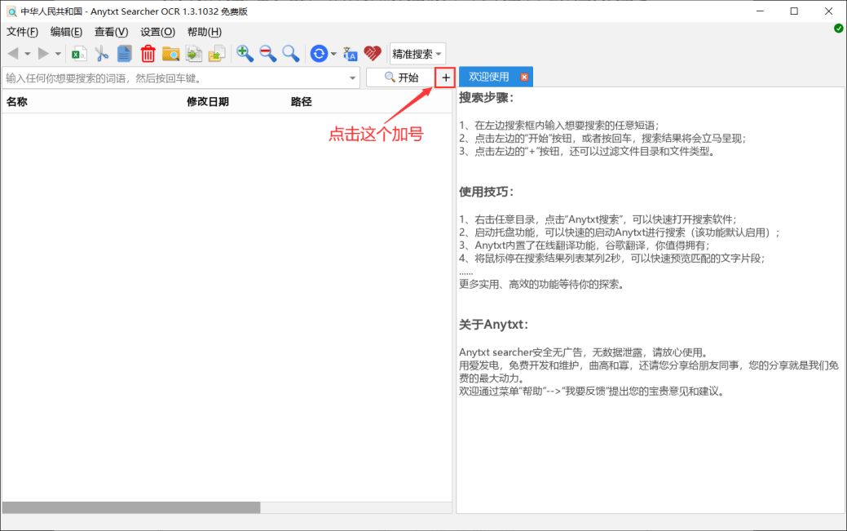
Task: Open the 设置(O) menu
Action: pyautogui.click(x=157, y=32)
